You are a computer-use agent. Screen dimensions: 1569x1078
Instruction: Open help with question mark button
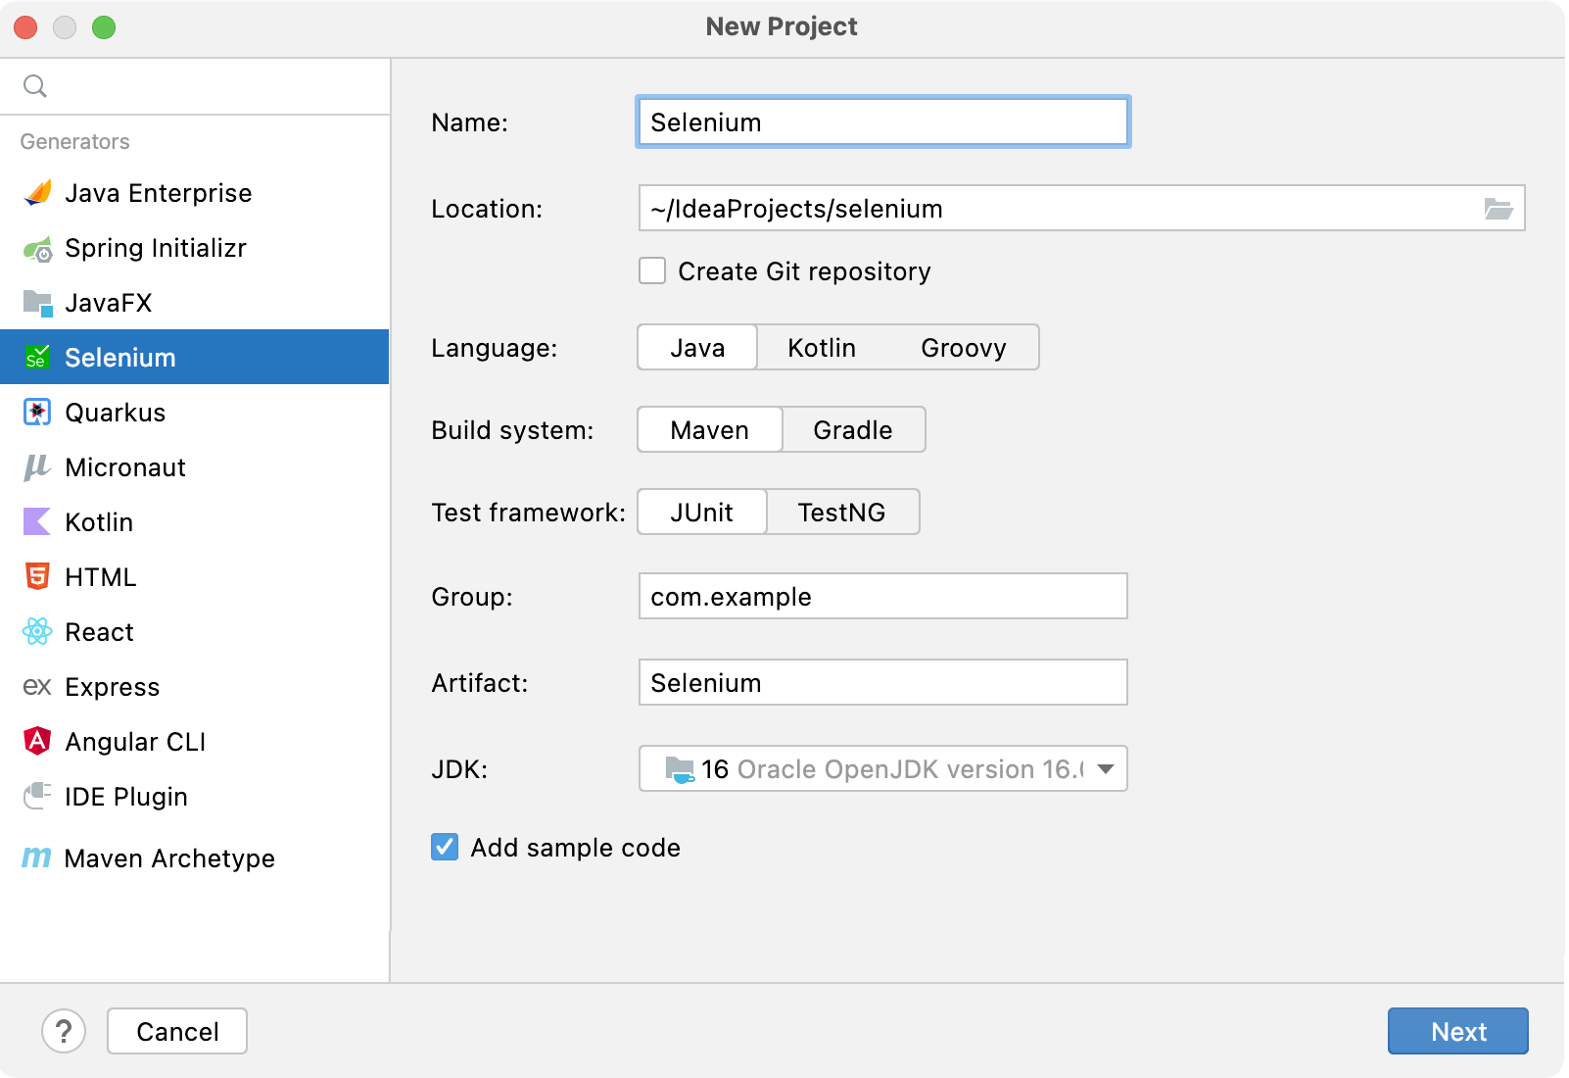pyautogui.click(x=64, y=1031)
